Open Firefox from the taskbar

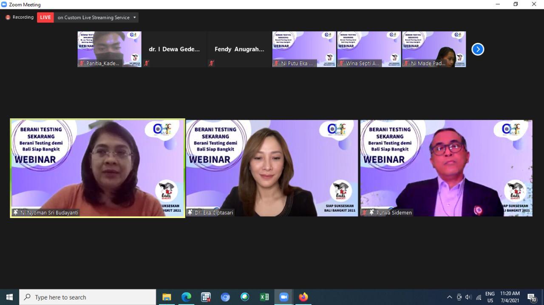(x=303, y=297)
